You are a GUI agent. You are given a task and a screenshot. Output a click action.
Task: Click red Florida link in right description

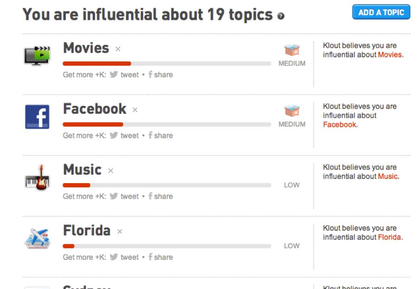389,237
